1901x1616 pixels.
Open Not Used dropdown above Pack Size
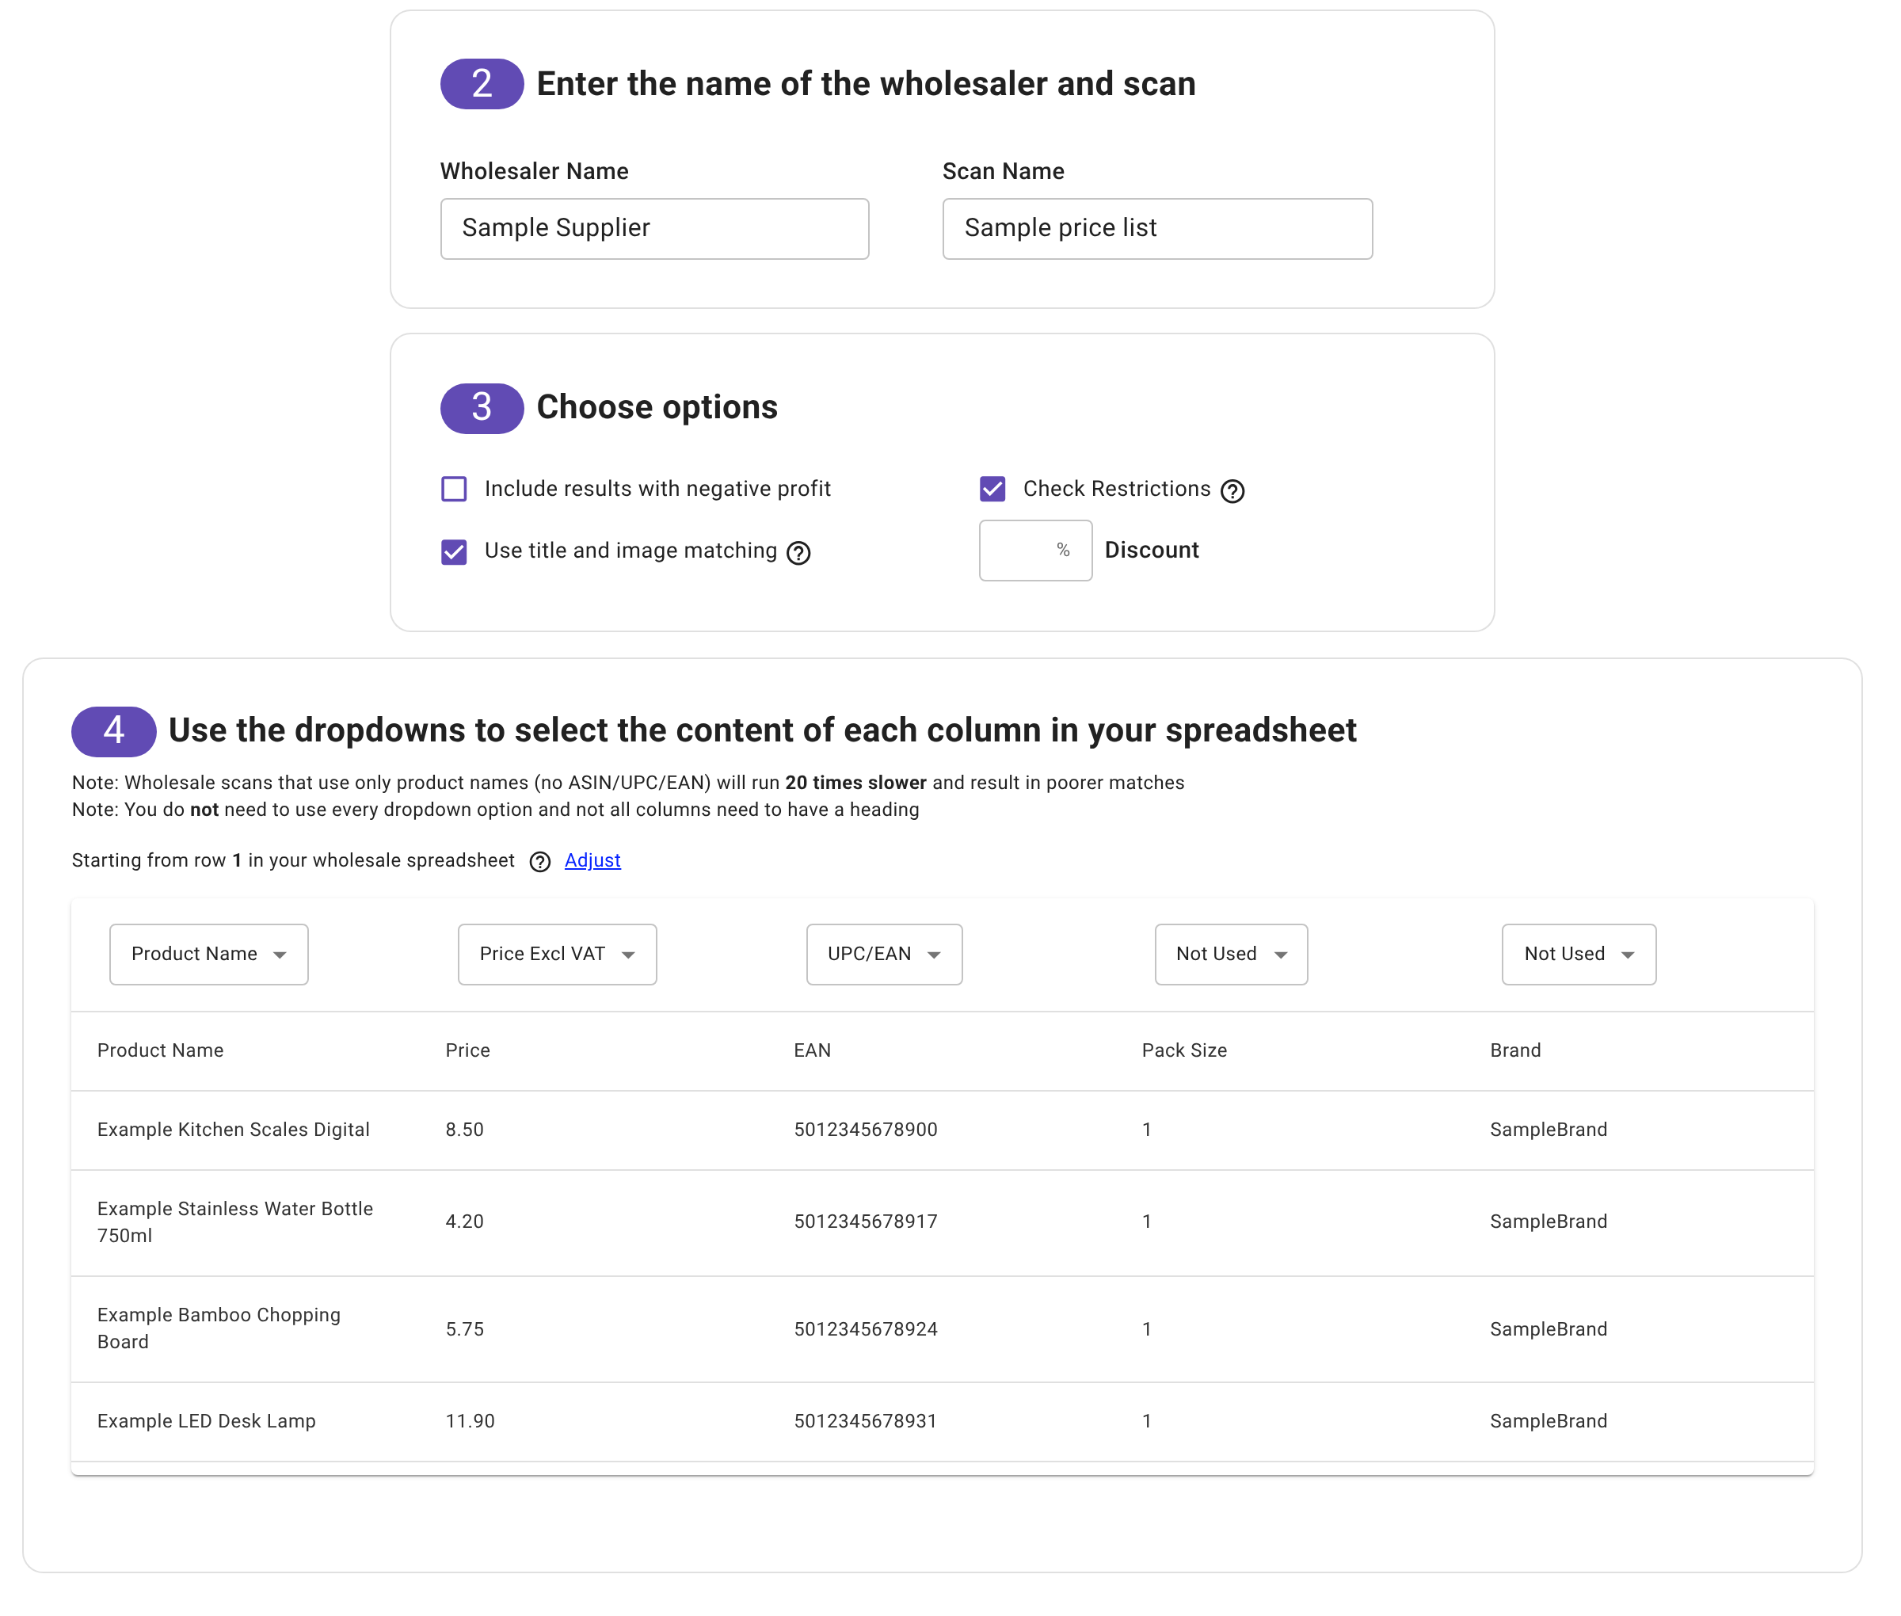click(1230, 954)
